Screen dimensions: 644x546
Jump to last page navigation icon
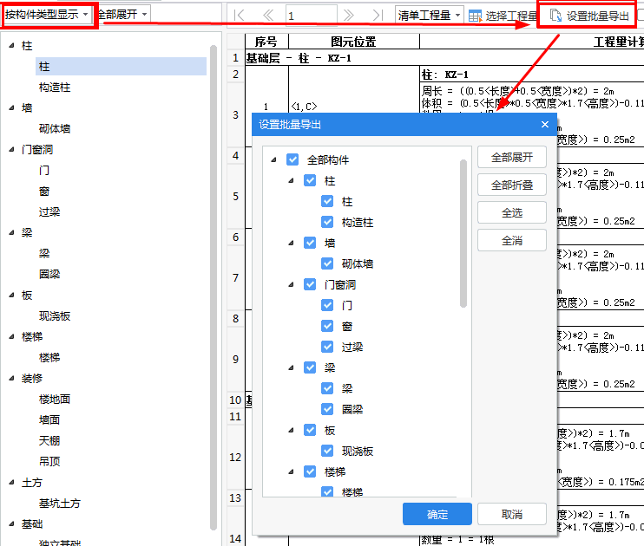[x=377, y=16]
